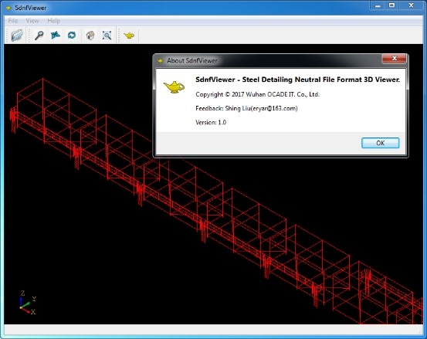This screenshot has height=339, width=427.
Task: Click the About dialog title bar icon
Action: [x=161, y=60]
